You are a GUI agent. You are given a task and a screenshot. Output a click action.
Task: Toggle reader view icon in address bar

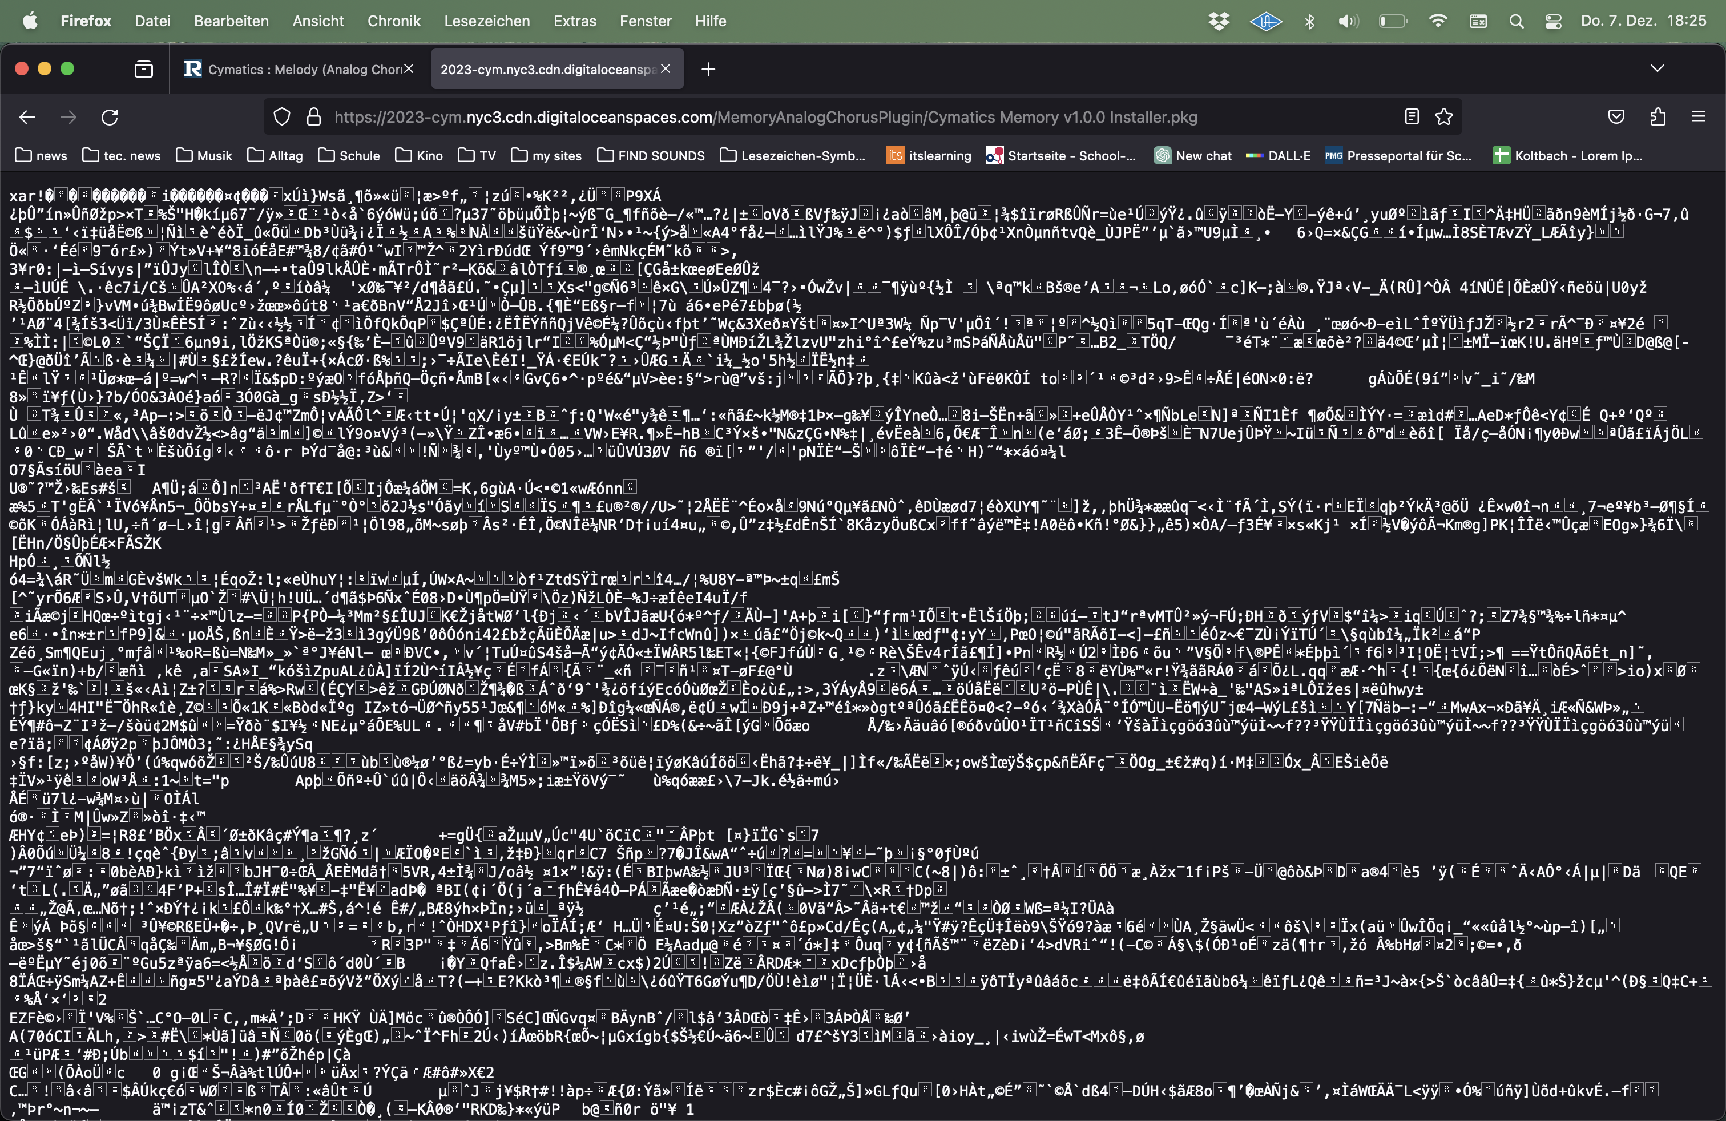(1412, 117)
